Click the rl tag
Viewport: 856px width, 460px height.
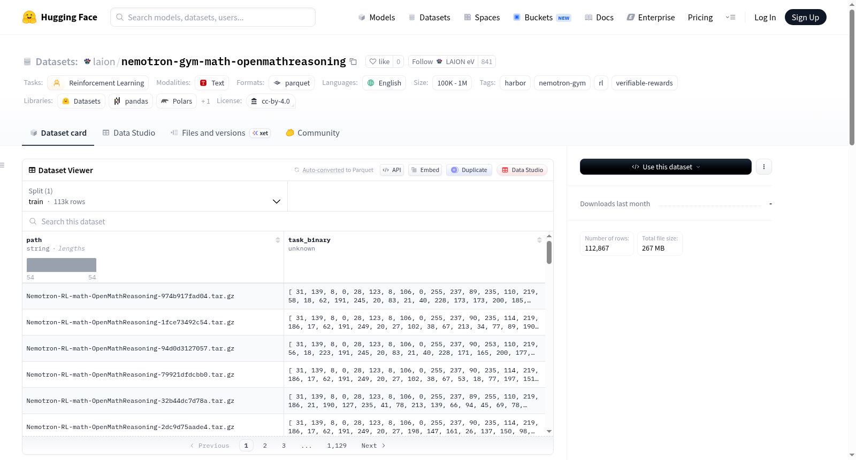coord(601,83)
